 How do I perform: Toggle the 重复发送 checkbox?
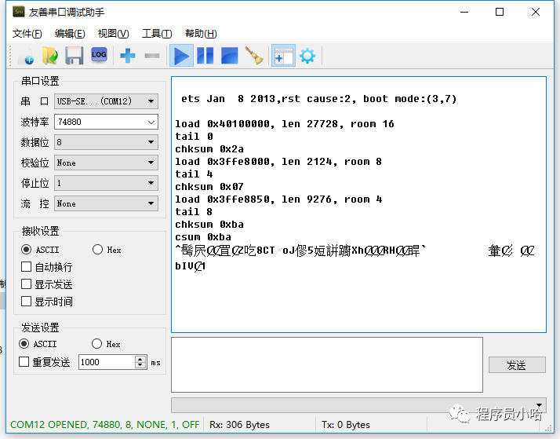click(x=24, y=362)
